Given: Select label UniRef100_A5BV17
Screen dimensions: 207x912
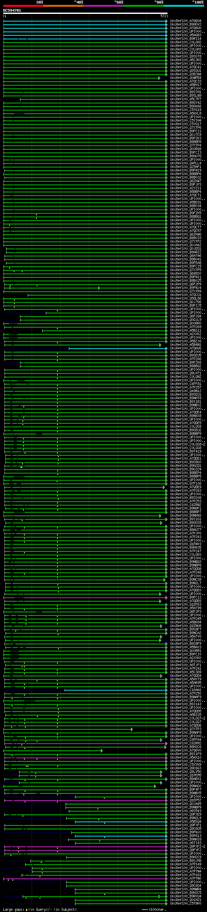Looking at the screenshot, I should coord(186,85).
